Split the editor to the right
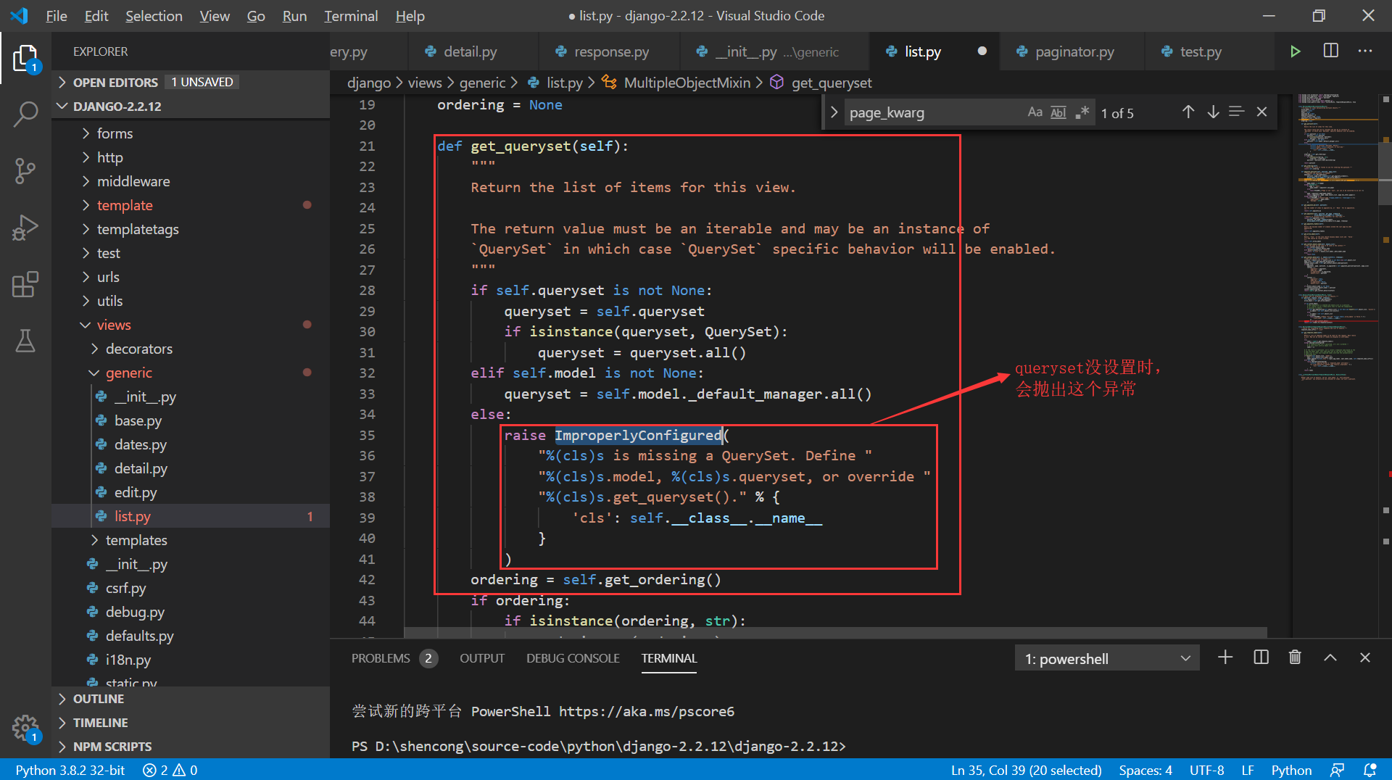Image resolution: width=1392 pixels, height=780 pixels. point(1330,51)
